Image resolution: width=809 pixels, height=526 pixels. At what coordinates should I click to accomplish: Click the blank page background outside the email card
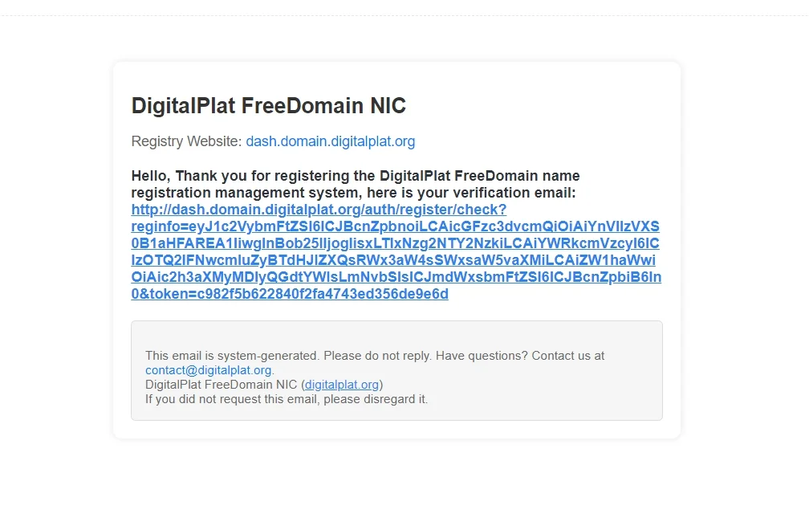(743, 258)
